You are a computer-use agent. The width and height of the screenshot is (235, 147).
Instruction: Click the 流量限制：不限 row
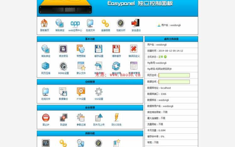point(171,124)
